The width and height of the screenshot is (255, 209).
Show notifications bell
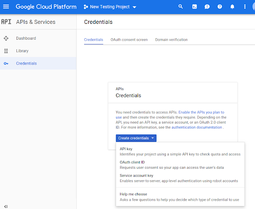tap(232, 6)
